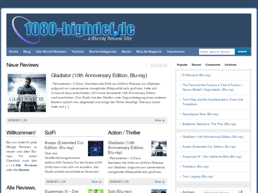The height and width of the screenshot is (193, 258).
Task: Click chevron bullet before Apocalypse Now
Action: [x=180, y=114]
